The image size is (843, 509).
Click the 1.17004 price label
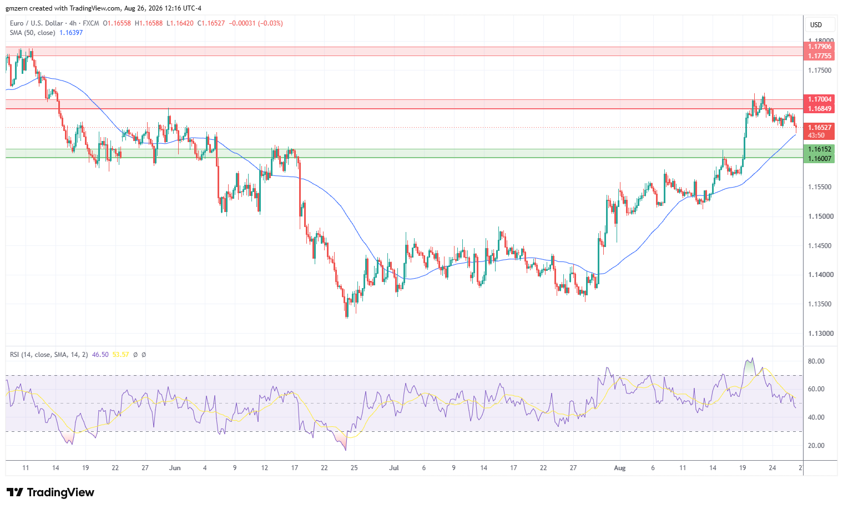tap(820, 100)
